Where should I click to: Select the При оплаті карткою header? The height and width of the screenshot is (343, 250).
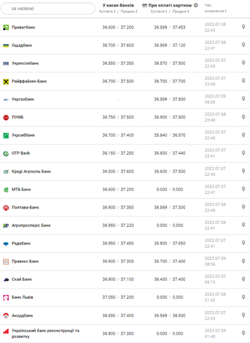coord(170,5)
